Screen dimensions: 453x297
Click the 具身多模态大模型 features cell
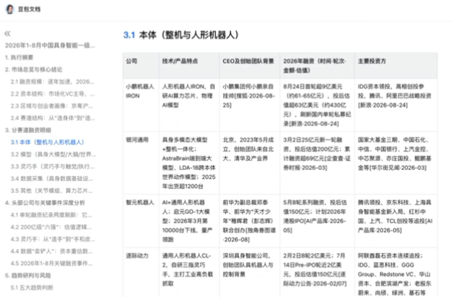(189, 163)
